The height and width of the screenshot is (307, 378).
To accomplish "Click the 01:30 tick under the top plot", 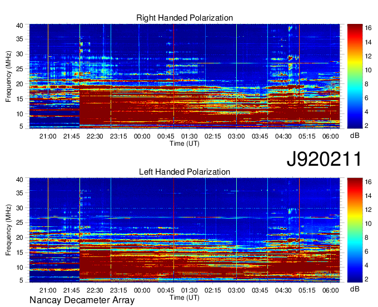I will [x=189, y=136].
